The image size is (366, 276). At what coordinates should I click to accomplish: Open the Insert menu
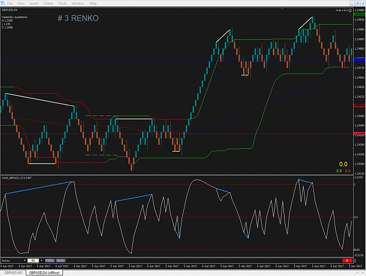coord(34,4)
